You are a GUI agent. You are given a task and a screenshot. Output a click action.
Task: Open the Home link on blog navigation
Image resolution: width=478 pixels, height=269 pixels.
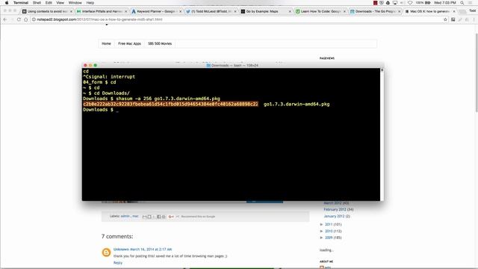pyautogui.click(x=106, y=43)
